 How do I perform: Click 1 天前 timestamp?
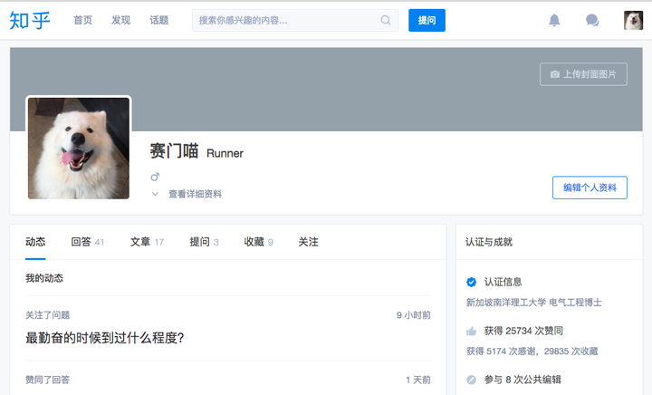[418, 380]
